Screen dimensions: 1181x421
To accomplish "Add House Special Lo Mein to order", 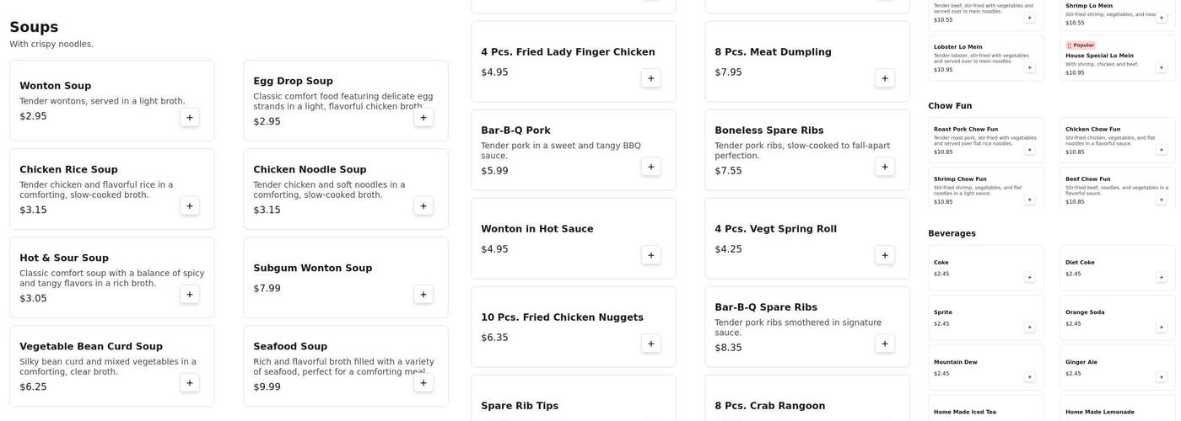I will click(1162, 67).
